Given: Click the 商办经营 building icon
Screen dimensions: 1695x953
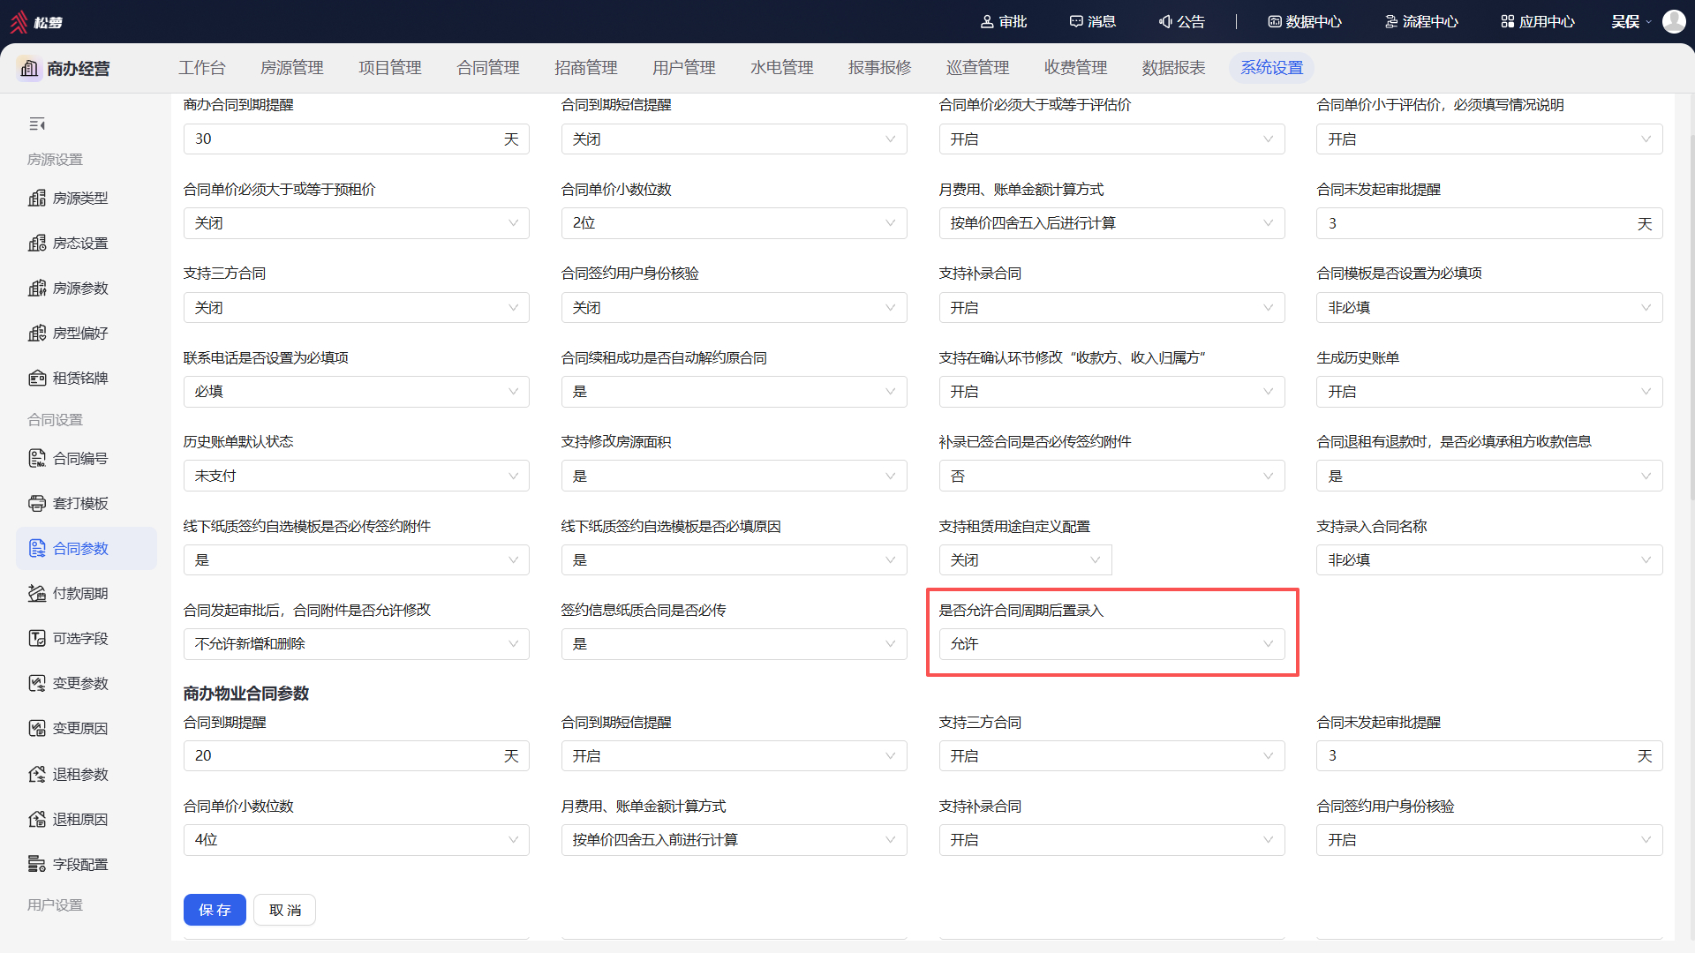Looking at the screenshot, I should click(x=29, y=68).
